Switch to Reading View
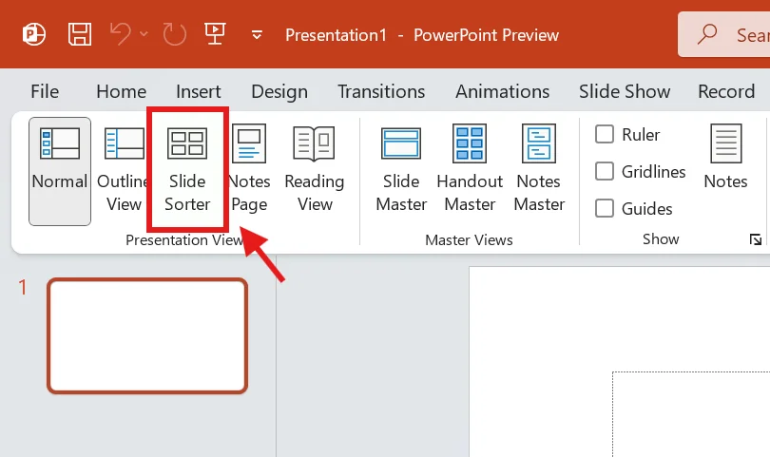 314,171
